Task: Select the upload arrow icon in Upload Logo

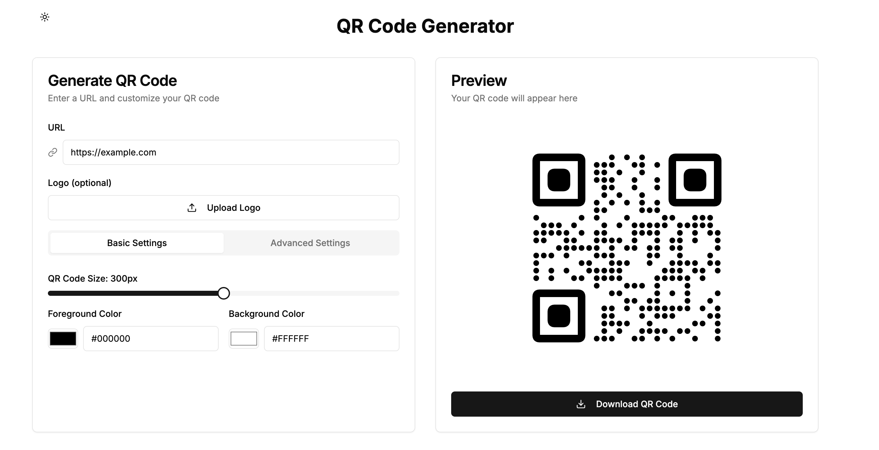Action: 192,207
